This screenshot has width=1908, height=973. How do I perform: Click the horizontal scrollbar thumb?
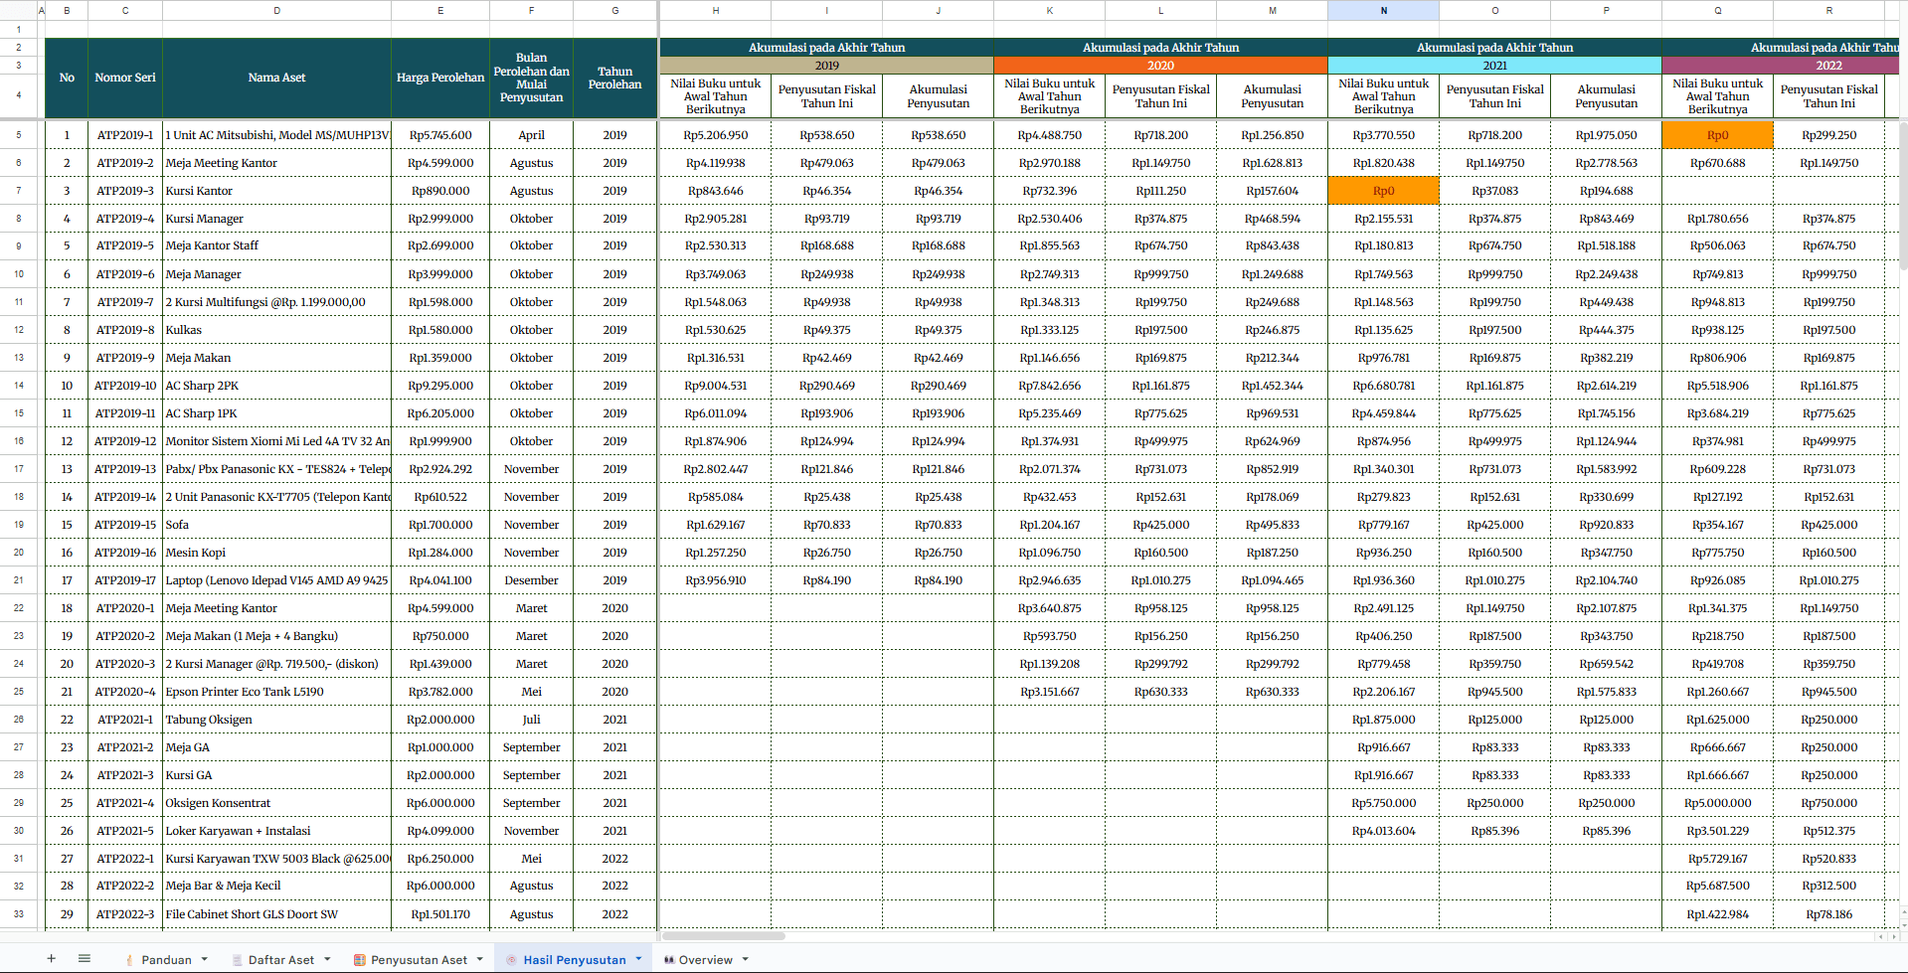tap(724, 935)
